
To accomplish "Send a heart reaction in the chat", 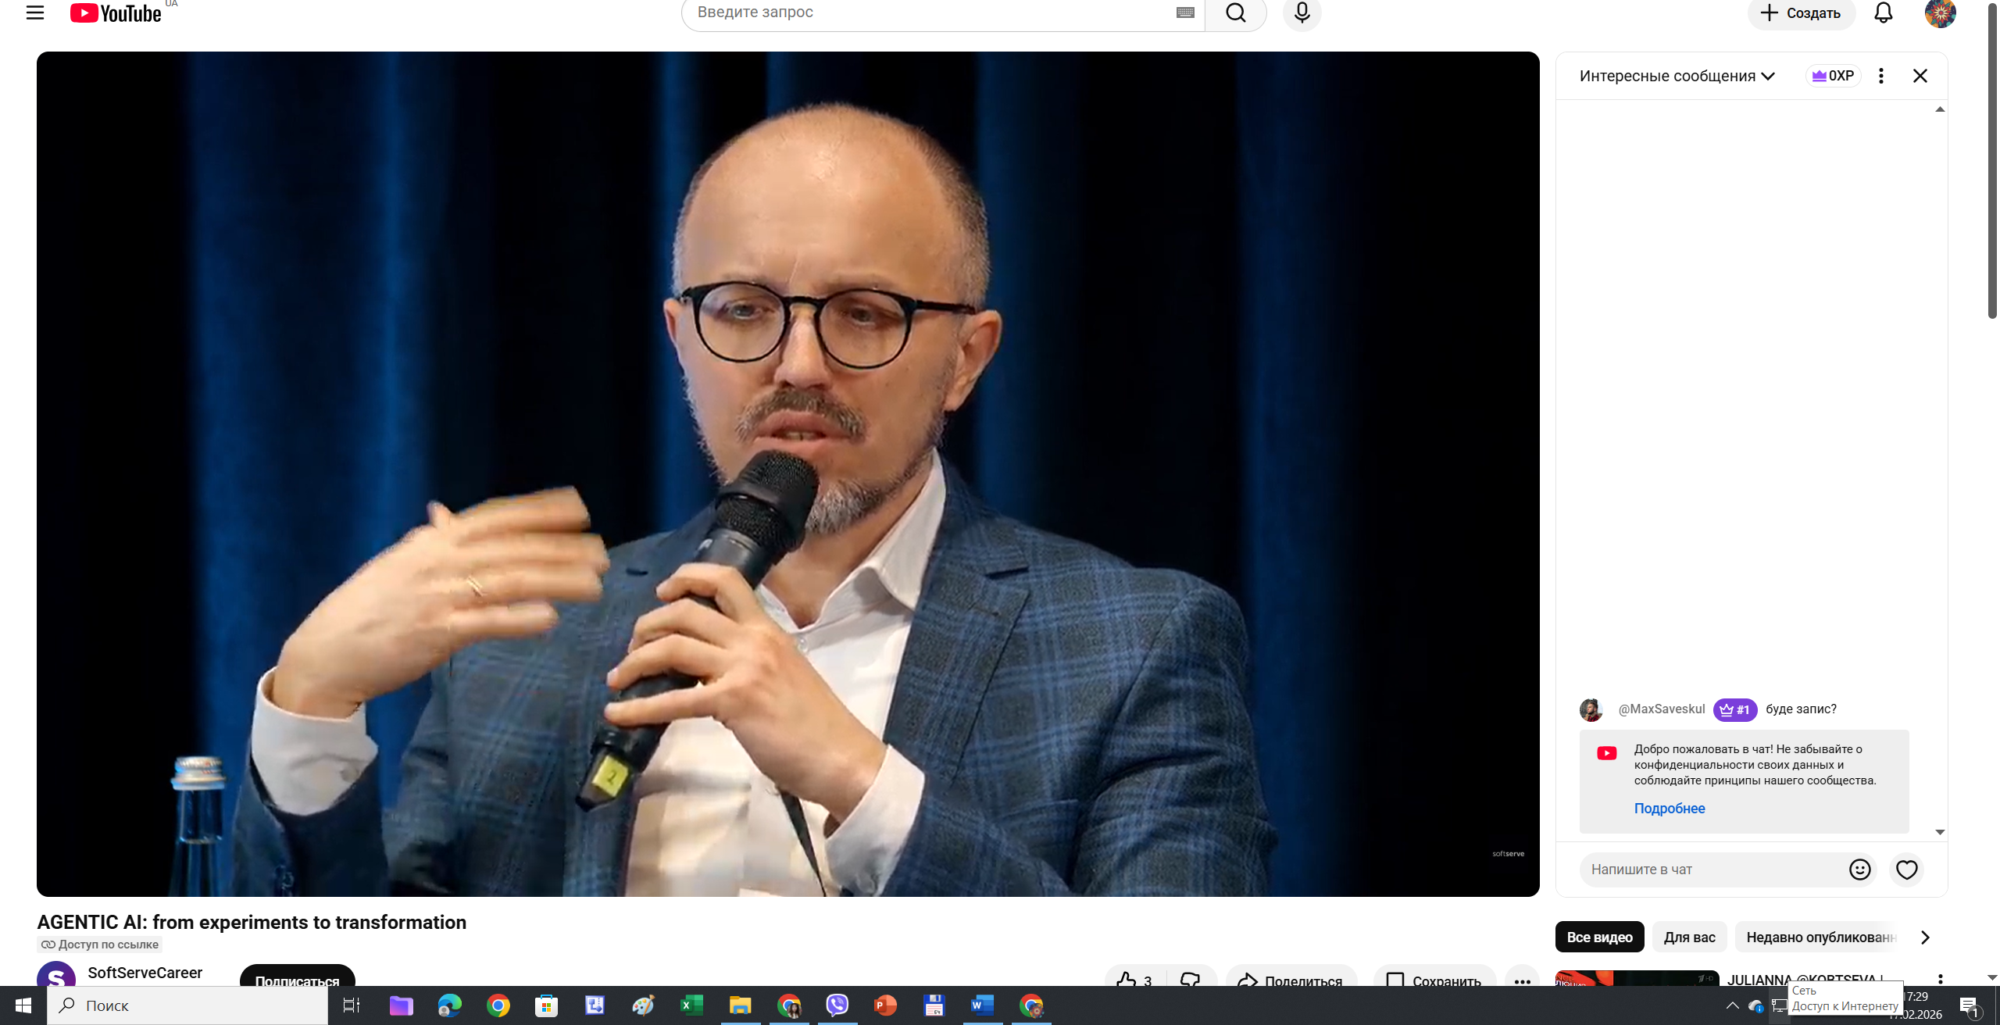I will pyautogui.click(x=1906, y=870).
